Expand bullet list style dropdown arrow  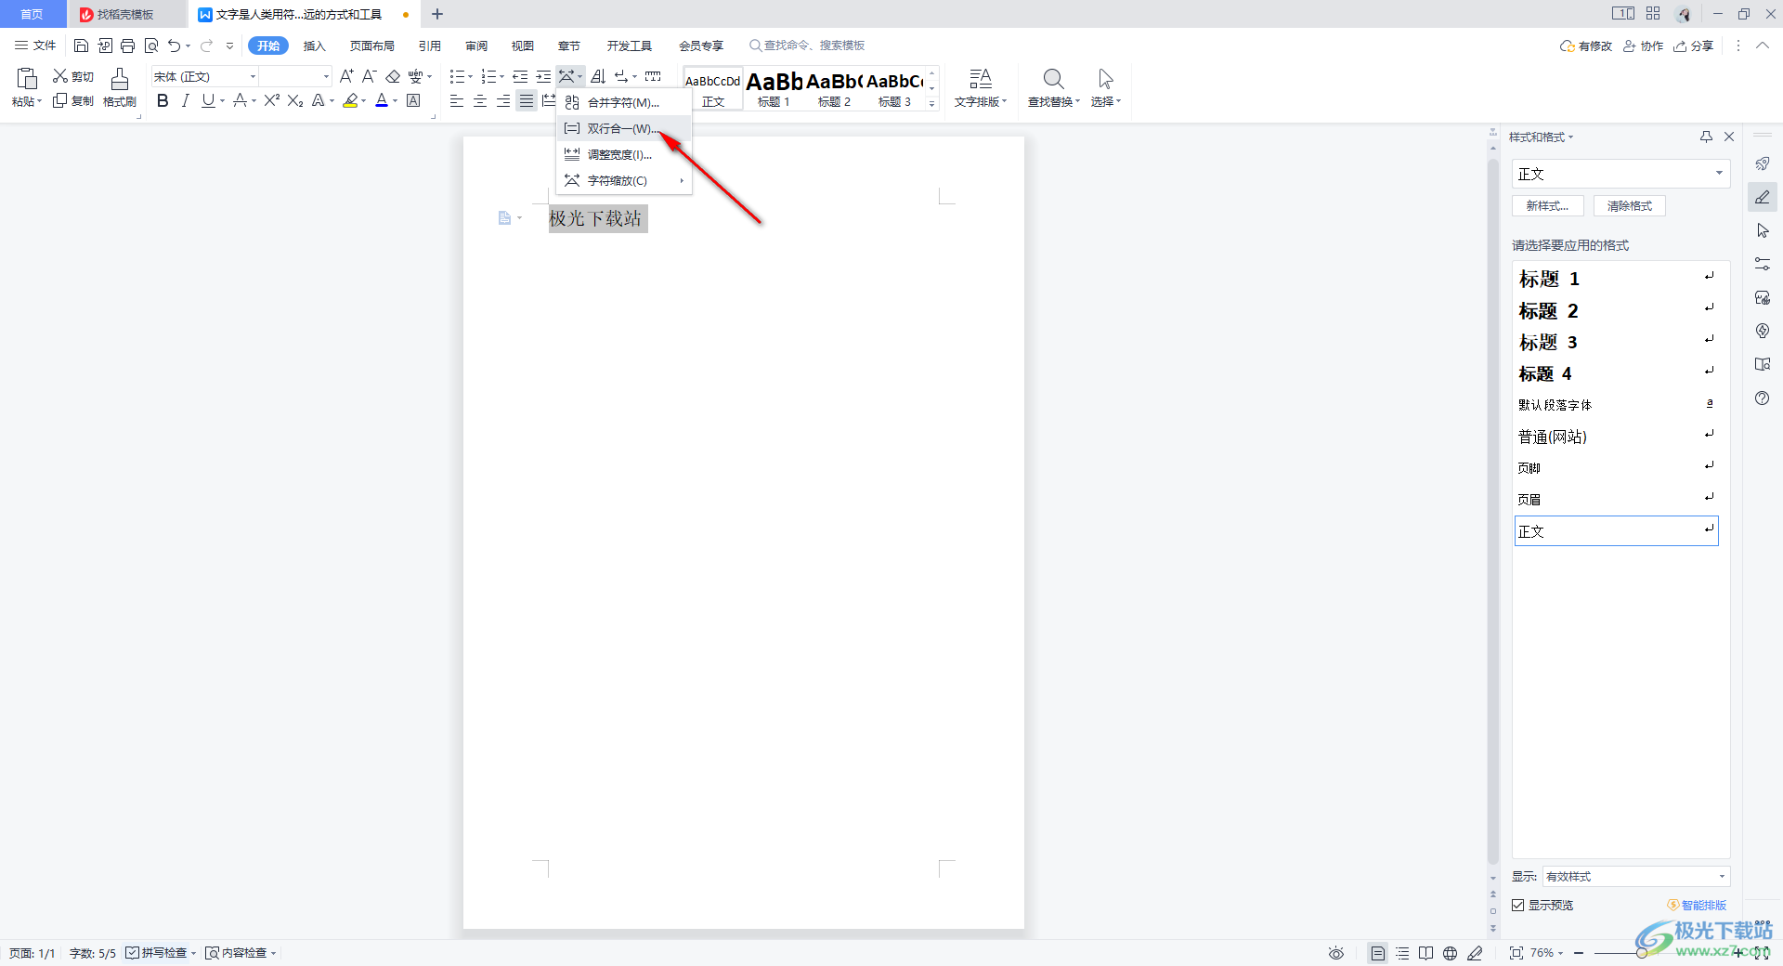click(x=471, y=76)
